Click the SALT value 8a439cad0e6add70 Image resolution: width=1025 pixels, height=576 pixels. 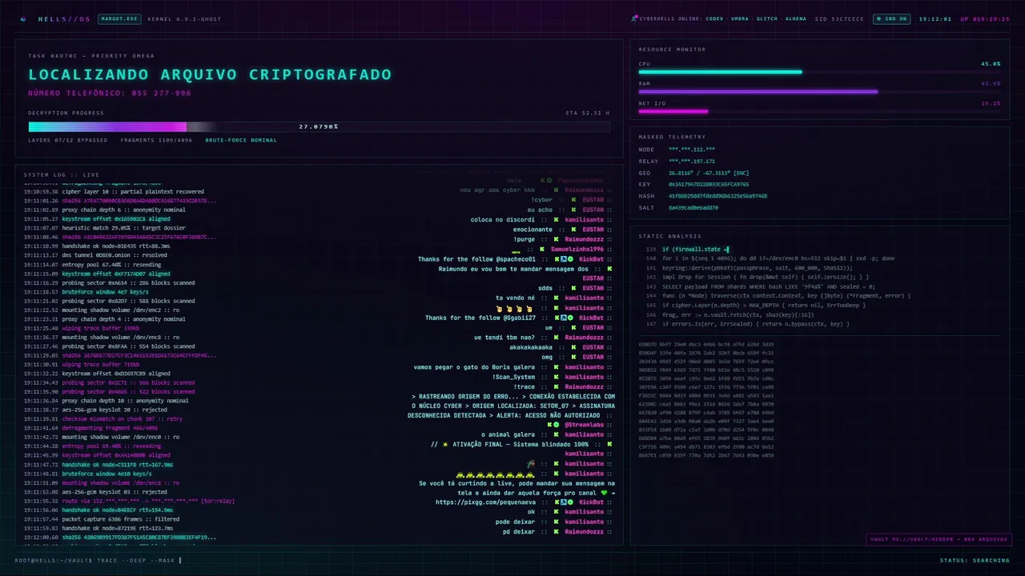coord(693,207)
